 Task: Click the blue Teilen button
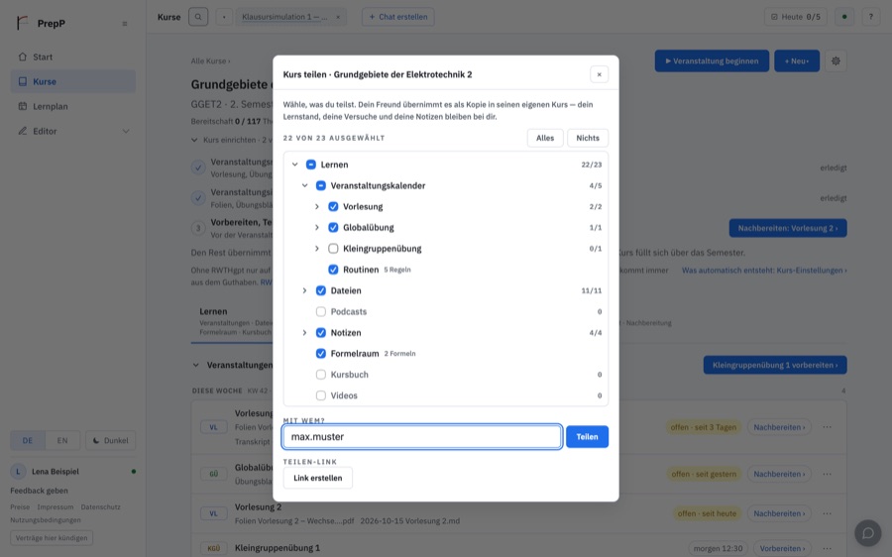pos(587,437)
